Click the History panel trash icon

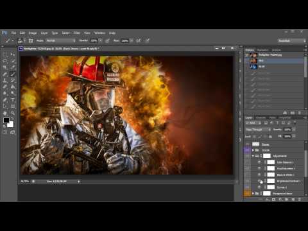(299, 113)
